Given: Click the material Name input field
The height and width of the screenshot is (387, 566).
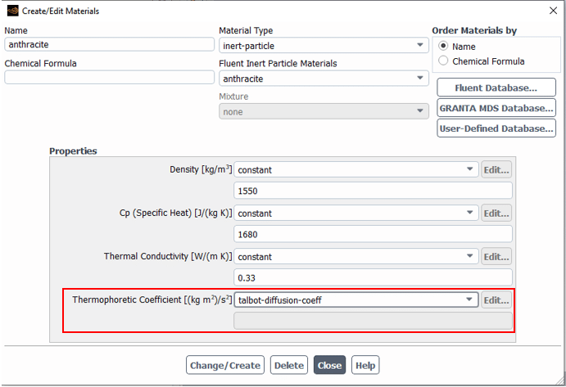Looking at the screenshot, I should [109, 45].
